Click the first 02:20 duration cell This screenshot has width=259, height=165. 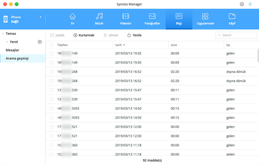click(175, 72)
